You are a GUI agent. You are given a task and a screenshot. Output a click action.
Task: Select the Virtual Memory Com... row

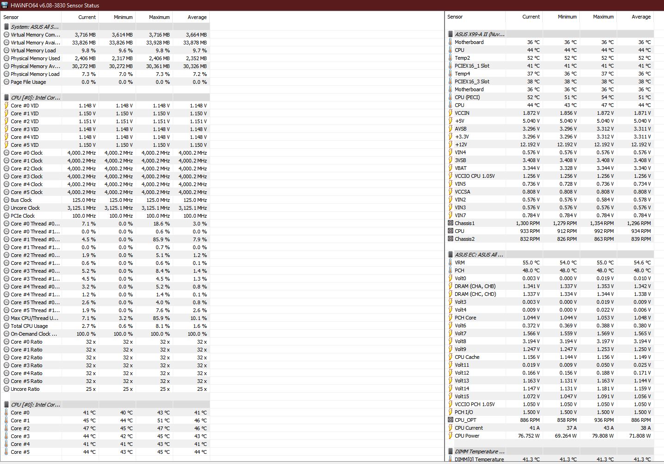(x=106, y=35)
